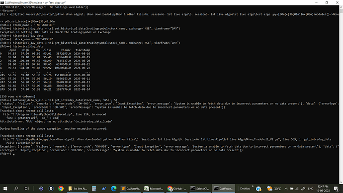
Task: Click volume '10480844.0' in row 4
Action: coord(63,68)
